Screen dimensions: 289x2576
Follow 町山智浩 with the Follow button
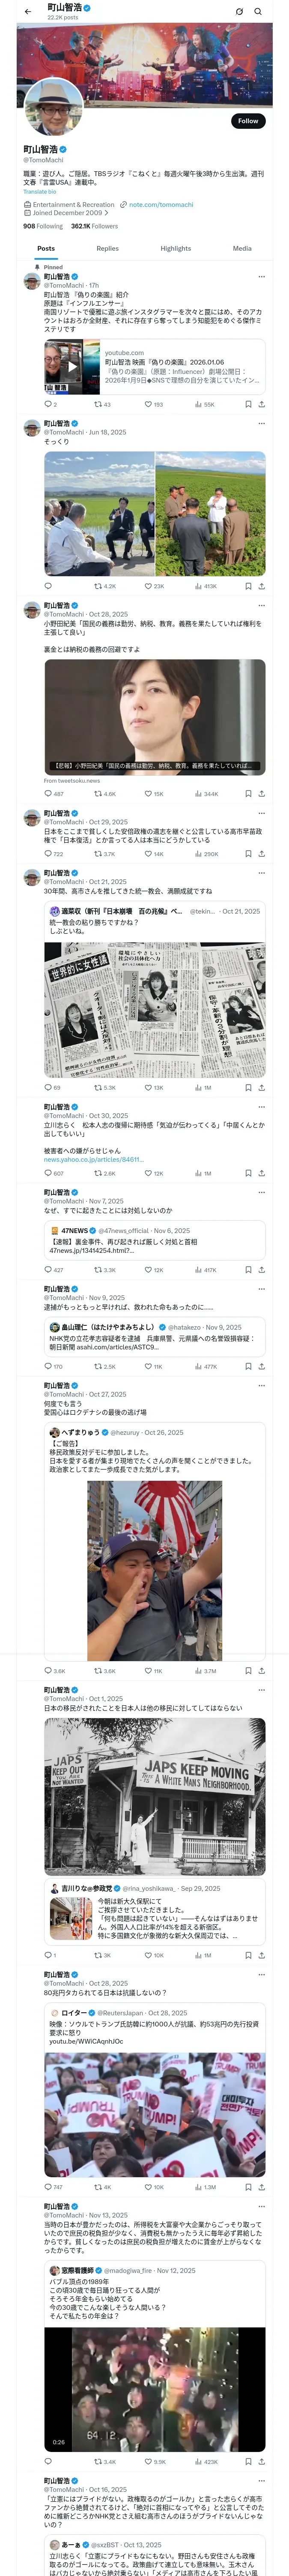point(247,121)
